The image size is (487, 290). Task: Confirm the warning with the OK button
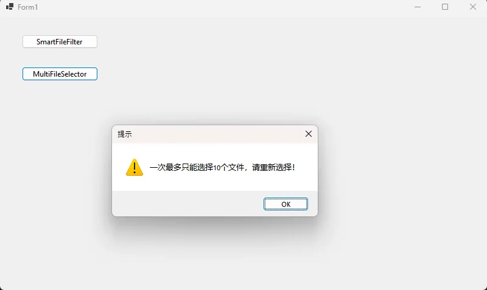coord(286,204)
